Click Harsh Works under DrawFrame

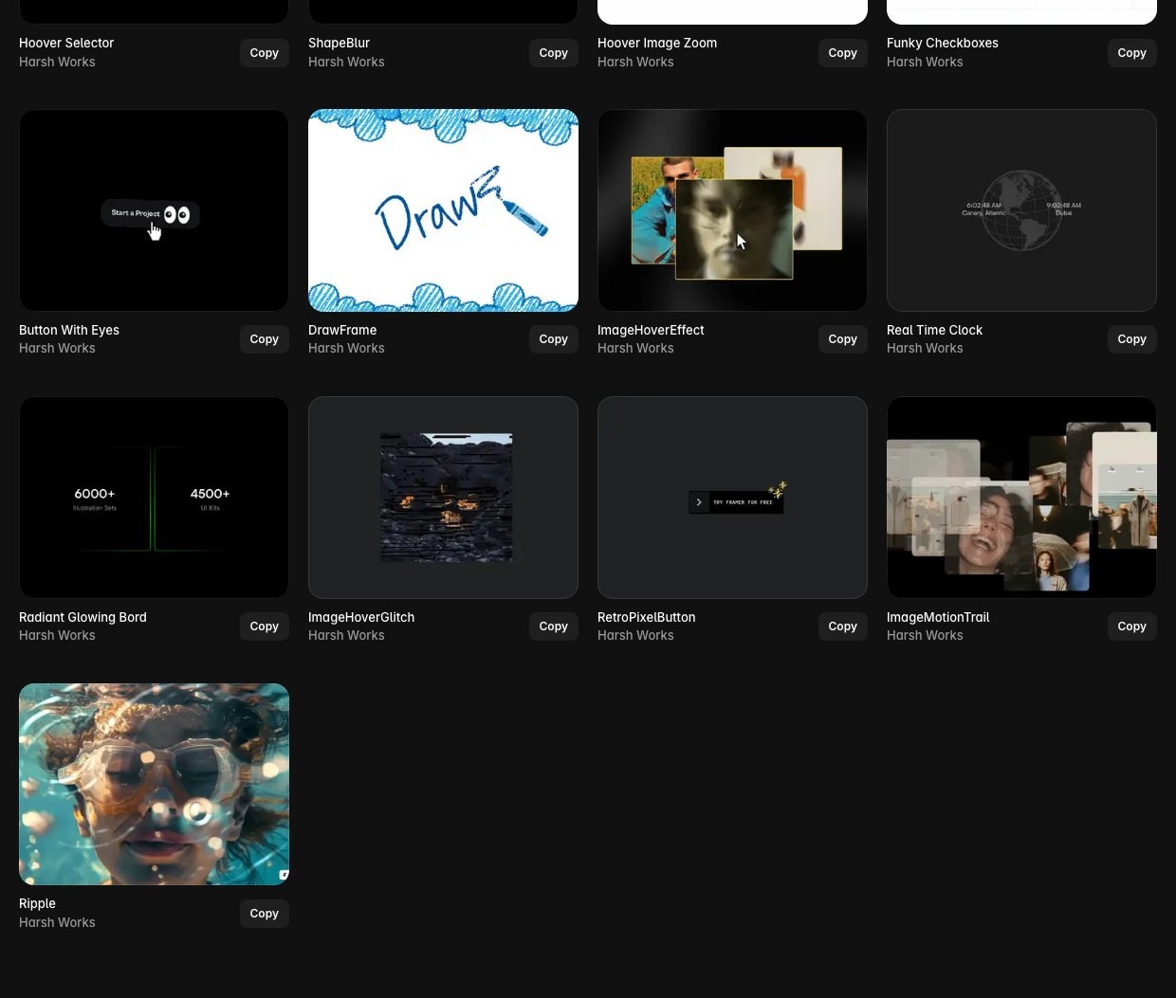coord(346,348)
